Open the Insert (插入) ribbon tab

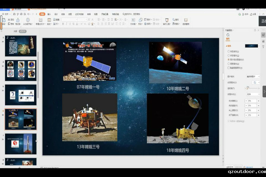49,14
